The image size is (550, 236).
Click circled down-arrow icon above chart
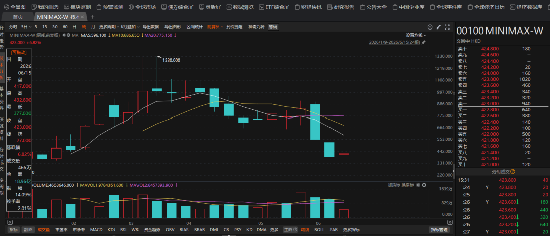[430, 27]
